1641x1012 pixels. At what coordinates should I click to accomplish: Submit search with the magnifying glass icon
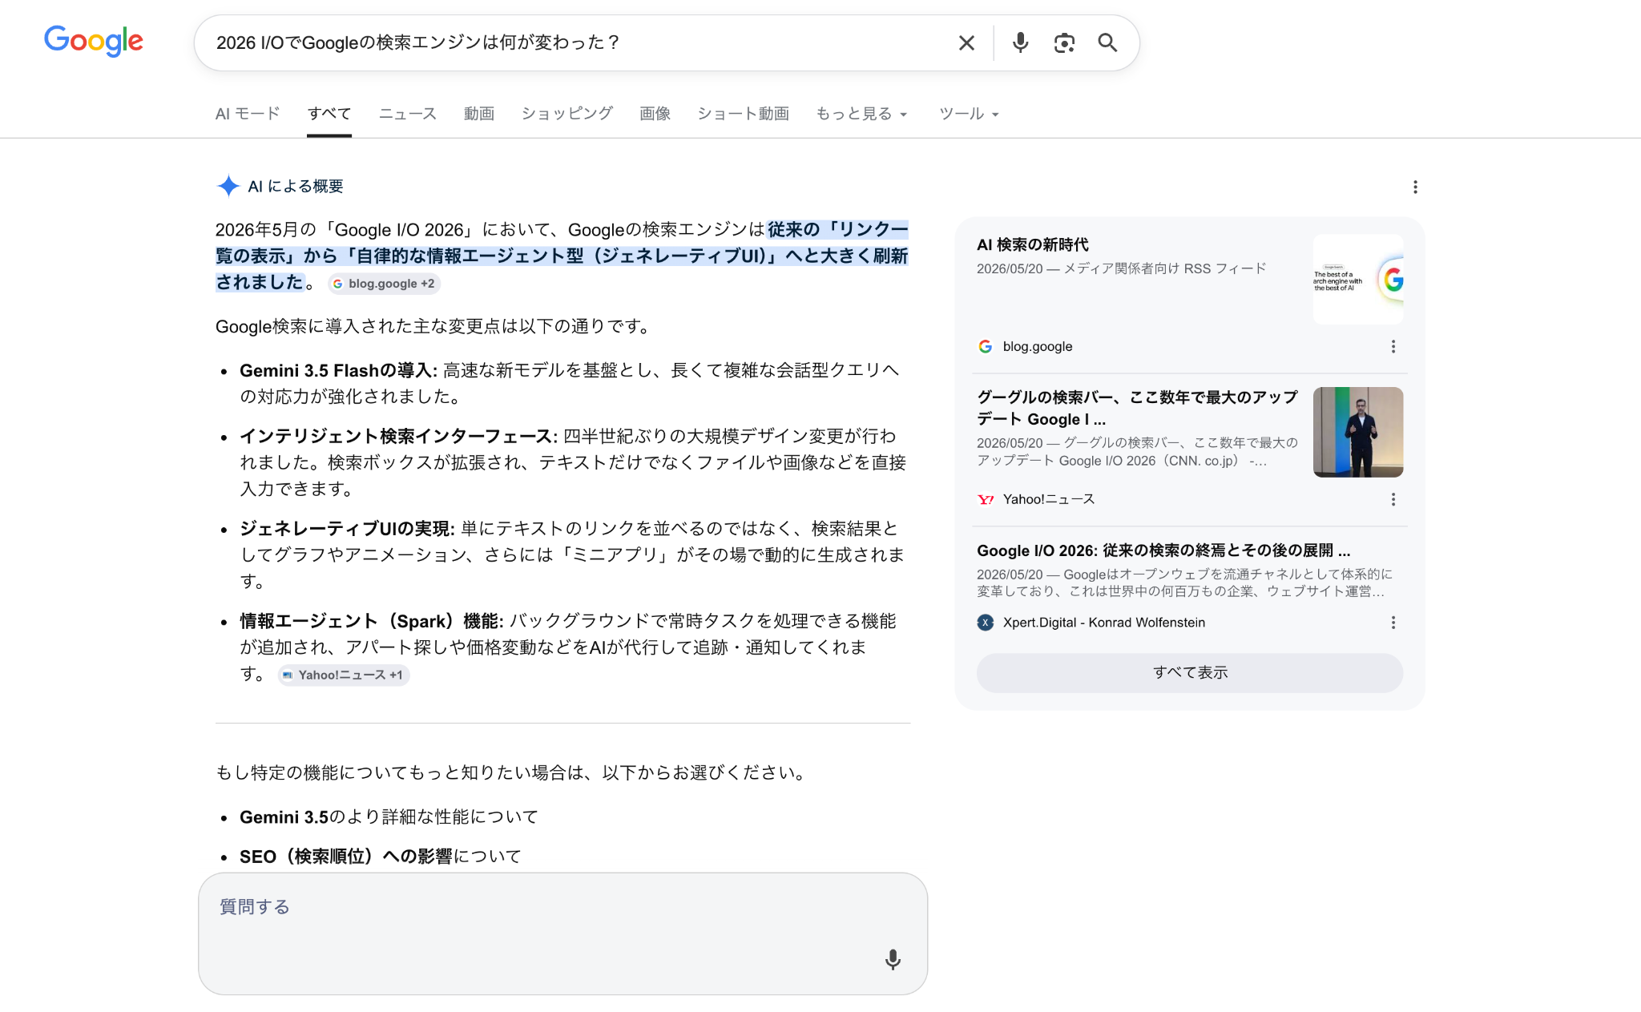coord(1107,42)
